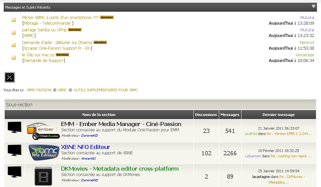
Task: Open the Pilotage - Telecommande board link
Action: click(x=47, y=23)
